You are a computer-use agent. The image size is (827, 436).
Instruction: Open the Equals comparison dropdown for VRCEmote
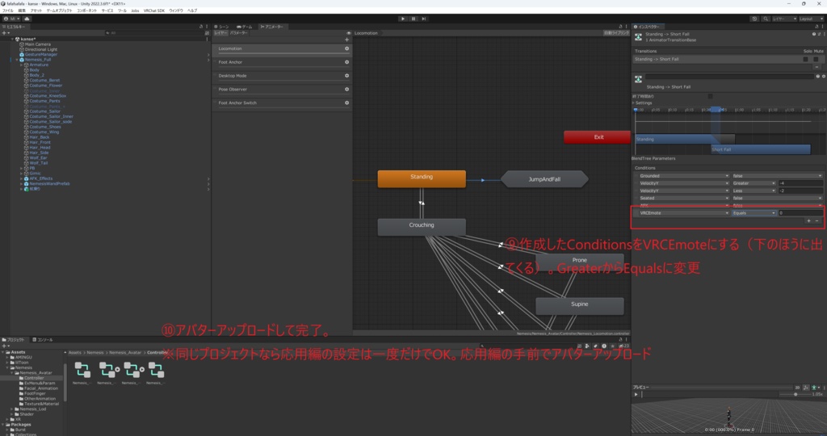[x=754, y=213]
